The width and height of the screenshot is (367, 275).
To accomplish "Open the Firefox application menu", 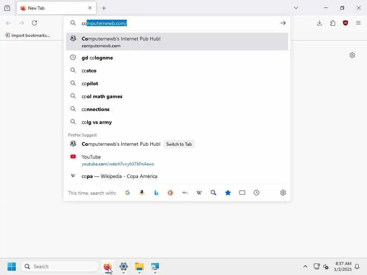I will pyautogui.click(x=358, y=23).
